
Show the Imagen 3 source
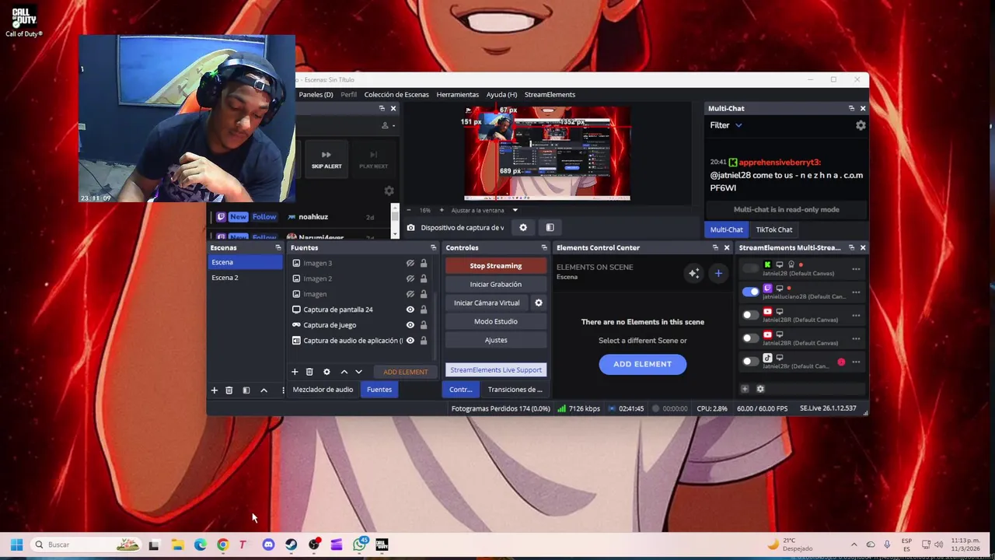tap(410, 263)
